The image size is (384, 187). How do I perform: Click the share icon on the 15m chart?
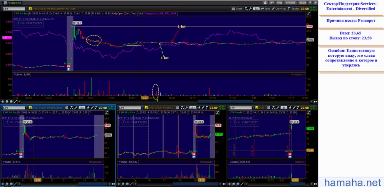[x=178, y=108]
